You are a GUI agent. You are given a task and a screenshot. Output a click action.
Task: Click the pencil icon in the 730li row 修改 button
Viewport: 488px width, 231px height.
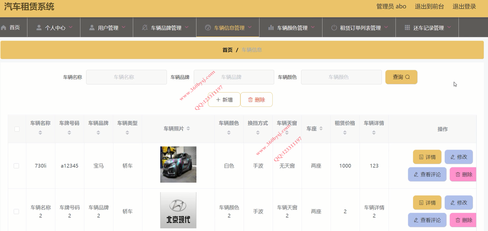(x=453, y=157)
